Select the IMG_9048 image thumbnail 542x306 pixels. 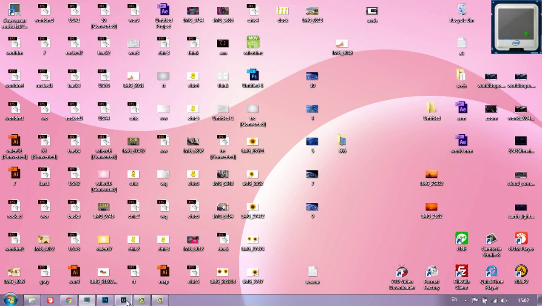pos(342,45)
